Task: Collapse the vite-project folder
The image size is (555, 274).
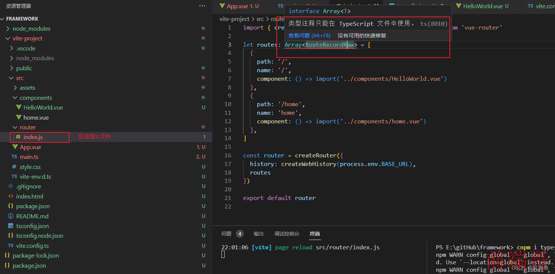Action: point(8,38)
